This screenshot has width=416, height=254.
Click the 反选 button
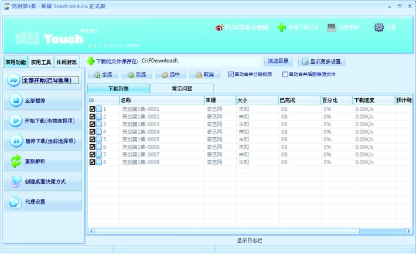pos(137,75)
